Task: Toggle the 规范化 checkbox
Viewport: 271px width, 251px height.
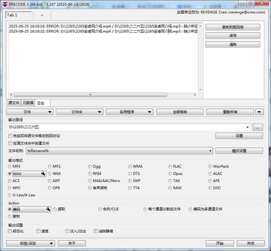Action: pos(10,231)
